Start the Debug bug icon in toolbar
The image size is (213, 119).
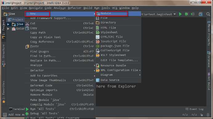187,14
